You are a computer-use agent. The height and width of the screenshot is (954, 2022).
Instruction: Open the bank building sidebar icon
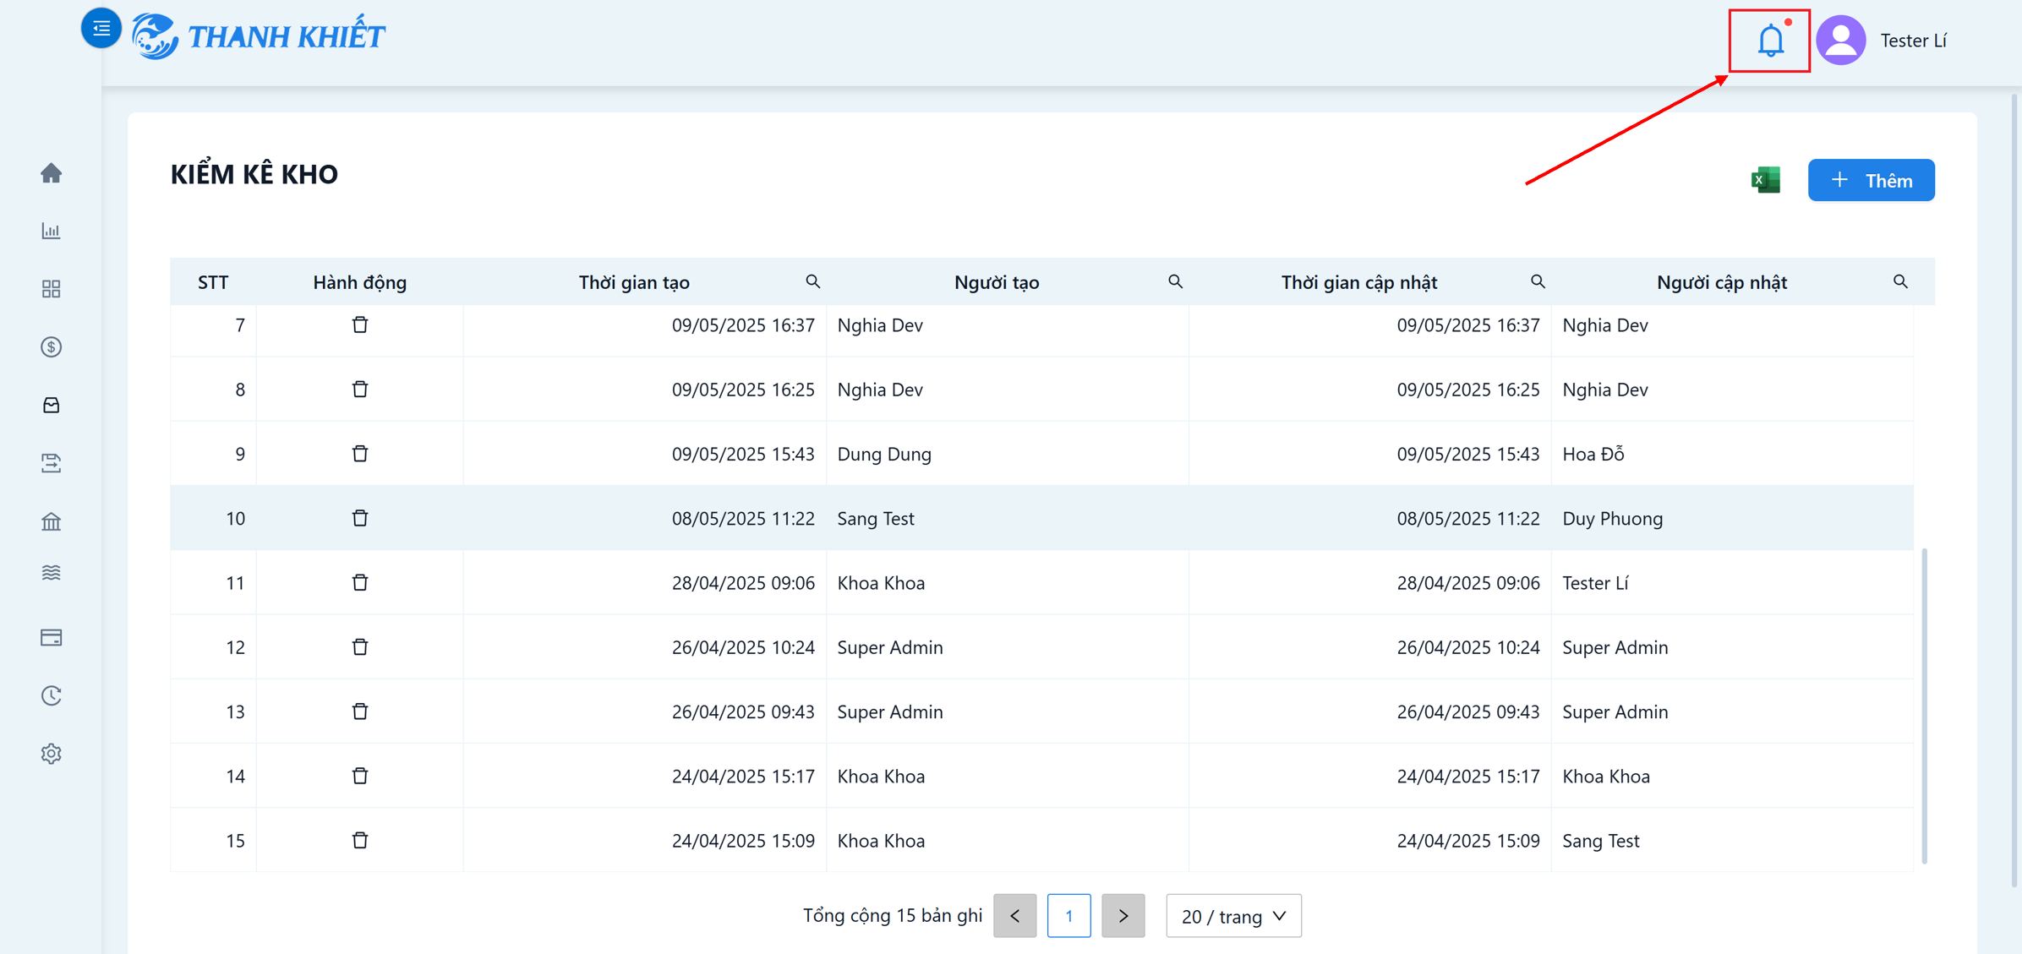click(x=52, y=521)
